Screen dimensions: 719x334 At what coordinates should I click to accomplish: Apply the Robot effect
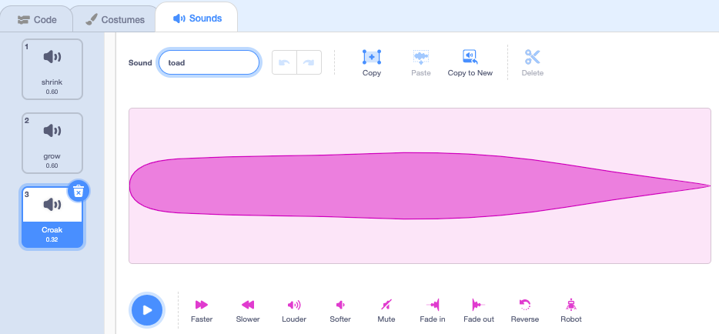[x=571, y=311]
